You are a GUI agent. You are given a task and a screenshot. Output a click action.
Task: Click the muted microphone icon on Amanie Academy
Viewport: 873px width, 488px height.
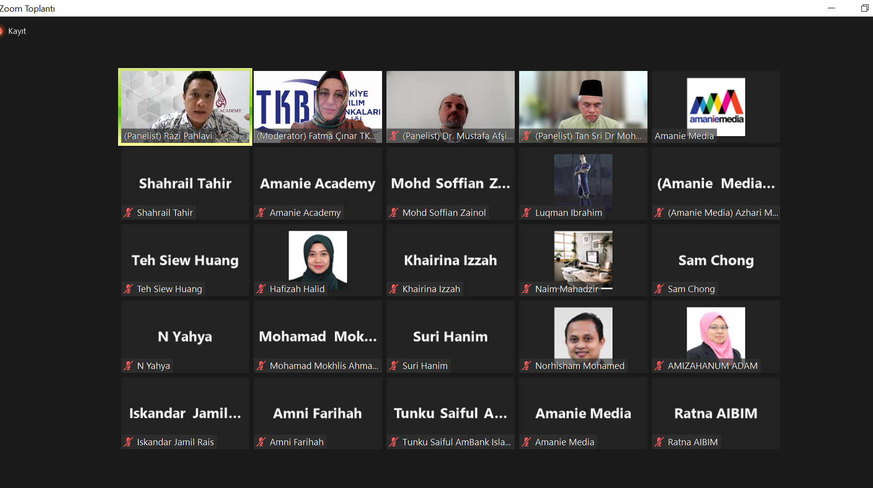click(261, 212)
